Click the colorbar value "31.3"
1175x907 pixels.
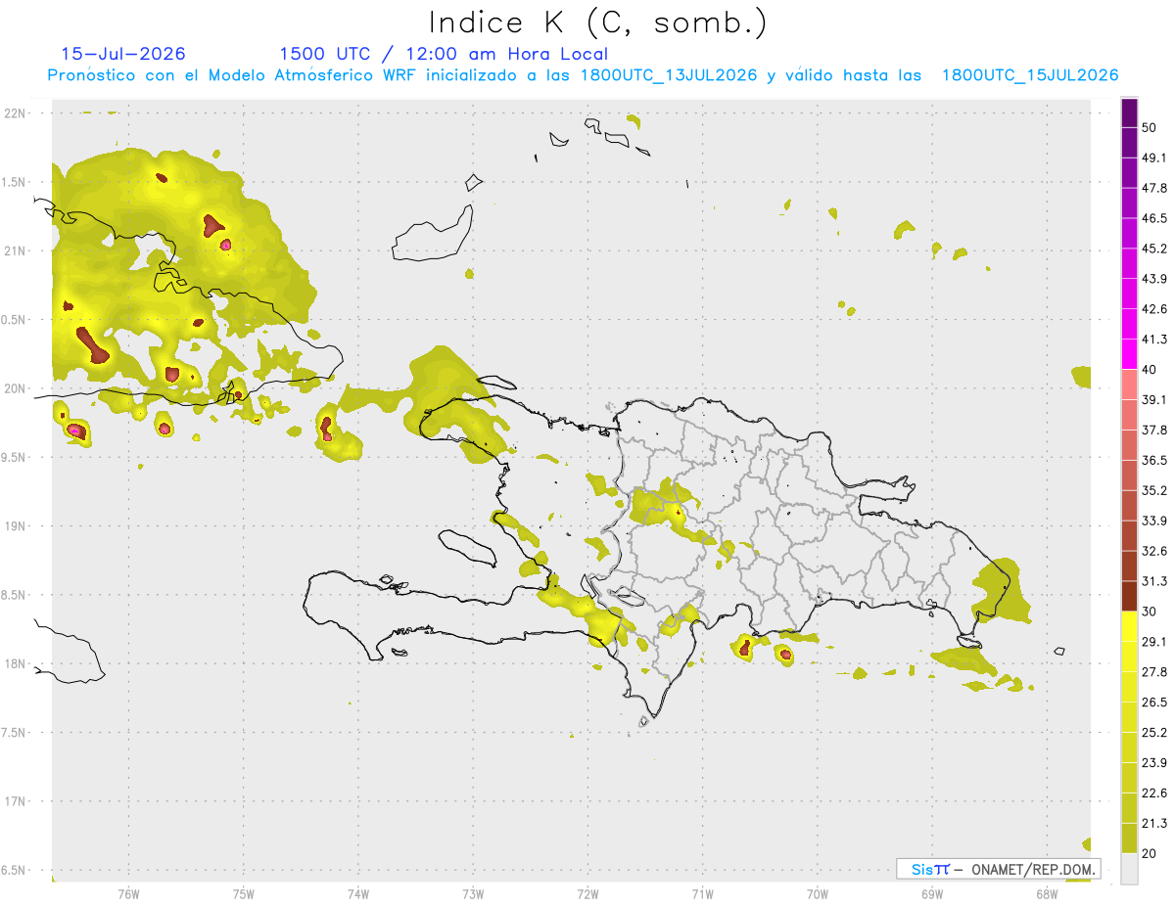(x=1154, y=581)
